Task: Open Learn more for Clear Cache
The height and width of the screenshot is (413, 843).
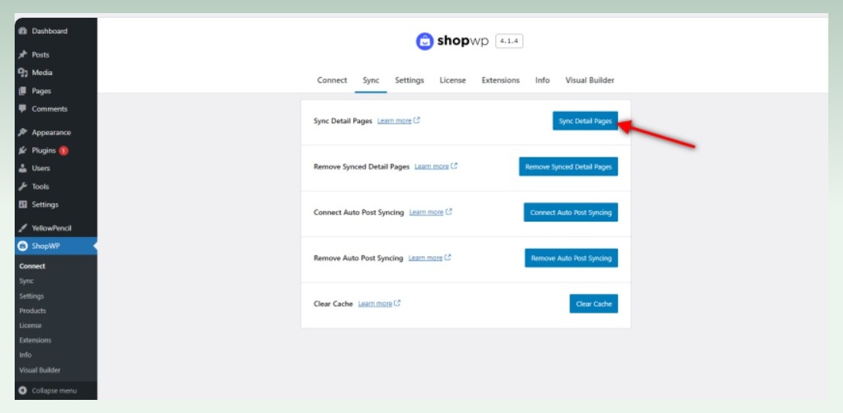Action: pyautogui.click(x=376, y=303)
